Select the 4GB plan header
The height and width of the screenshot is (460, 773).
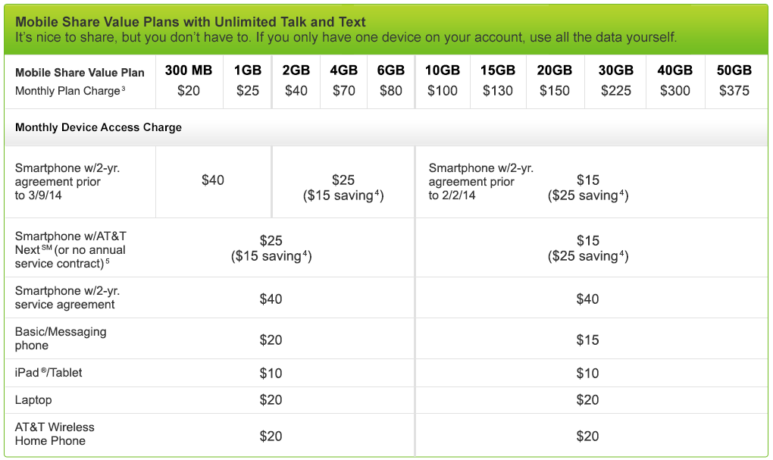(x=344, y=70)
